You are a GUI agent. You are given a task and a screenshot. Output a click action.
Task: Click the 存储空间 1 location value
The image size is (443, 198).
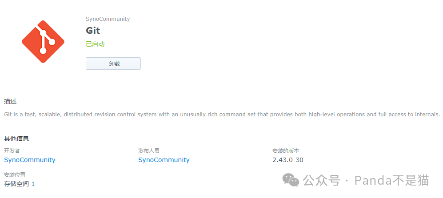[20, 184]
